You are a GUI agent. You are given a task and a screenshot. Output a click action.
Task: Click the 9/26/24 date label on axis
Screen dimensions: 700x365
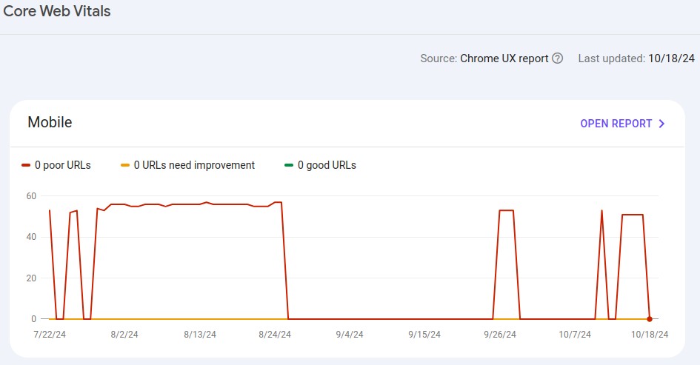(x=501, y=335)
